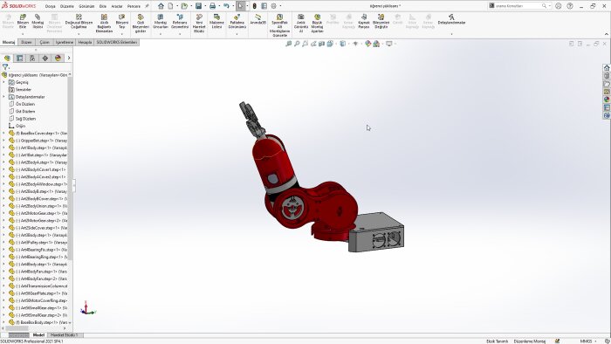Click the tree filter funnel icon
611x344 pixels.
pyautogui.click(x=5, y=67)
